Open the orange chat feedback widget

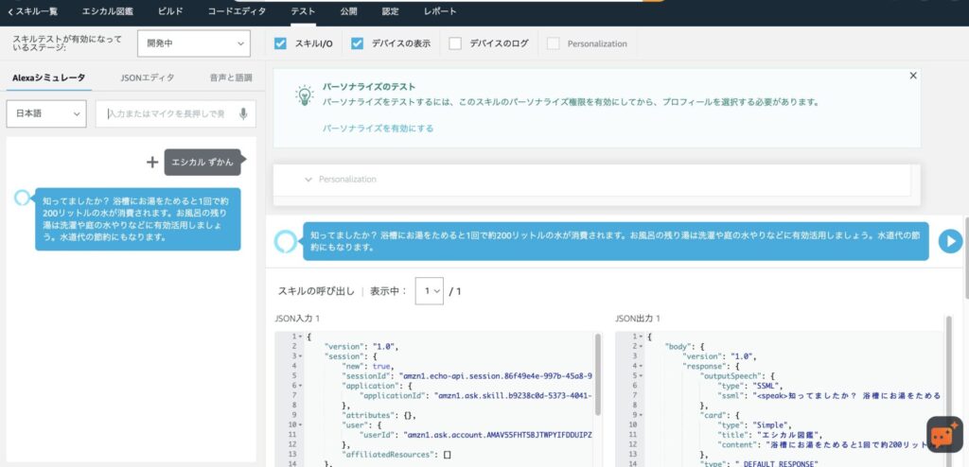(943, 435)
